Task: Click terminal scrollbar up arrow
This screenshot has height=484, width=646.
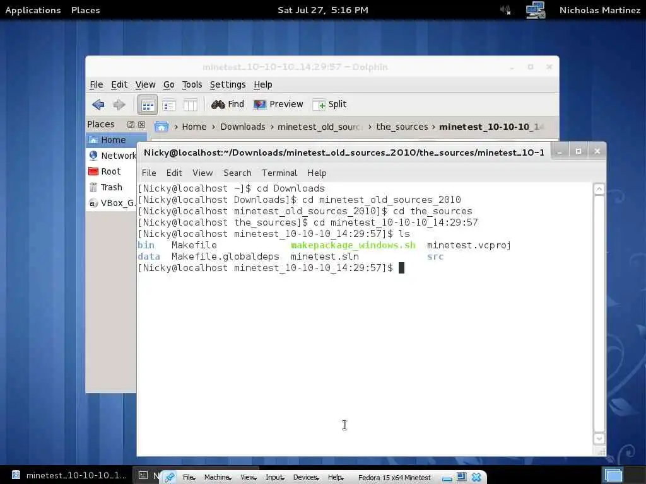Action: 599,189
